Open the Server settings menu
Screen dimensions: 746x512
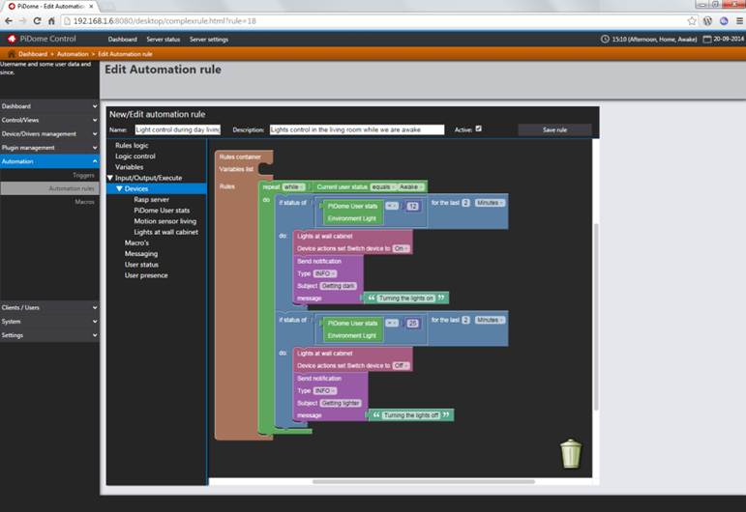[208, 40]
